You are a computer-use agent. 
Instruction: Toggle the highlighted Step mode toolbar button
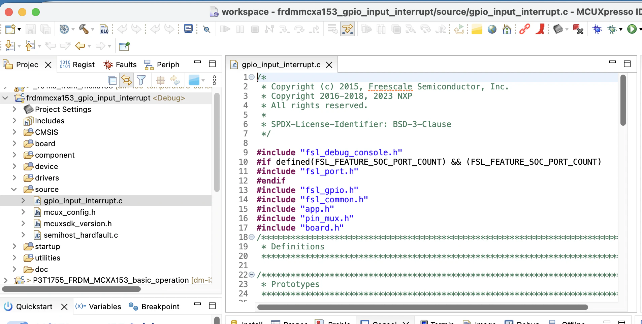tap(348, 29)
